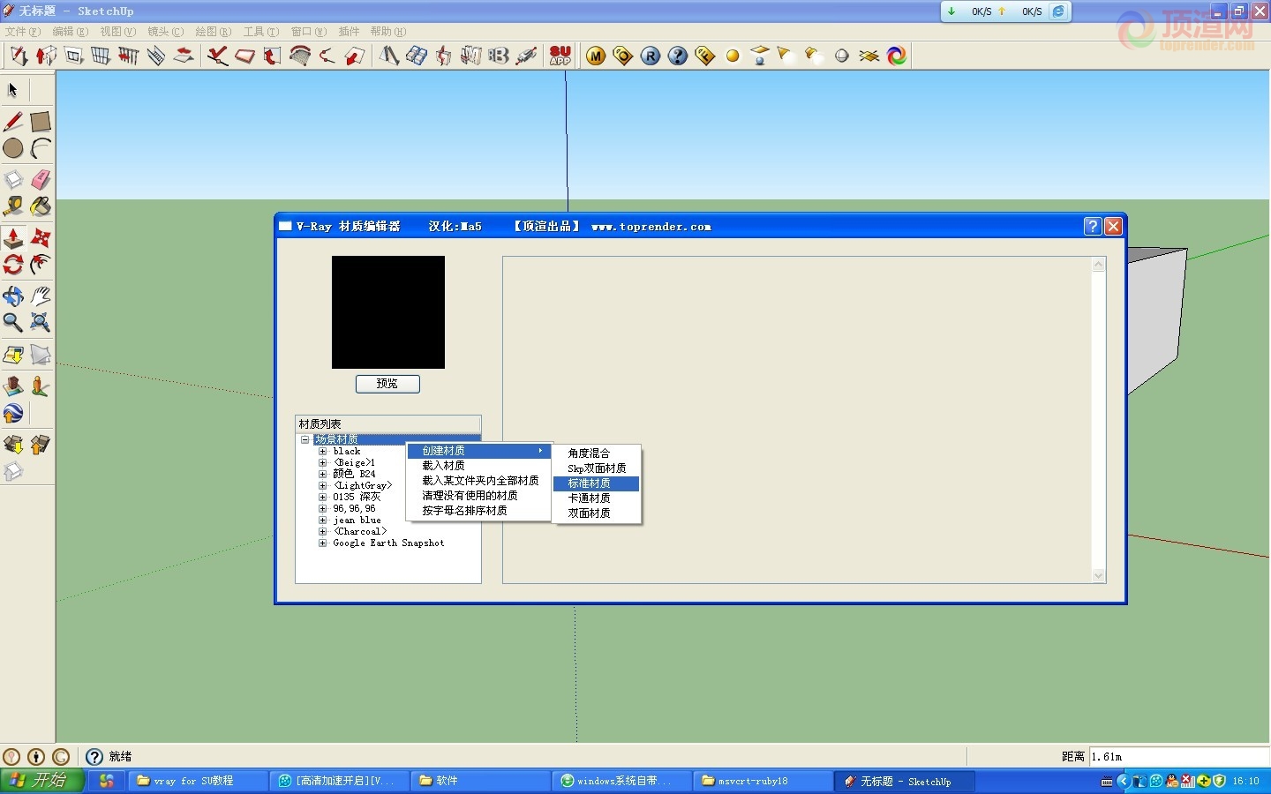This screenshot has height=794, width=1271.
Task: Choose Skp双面材质 material type
Action: click(596, 468)
